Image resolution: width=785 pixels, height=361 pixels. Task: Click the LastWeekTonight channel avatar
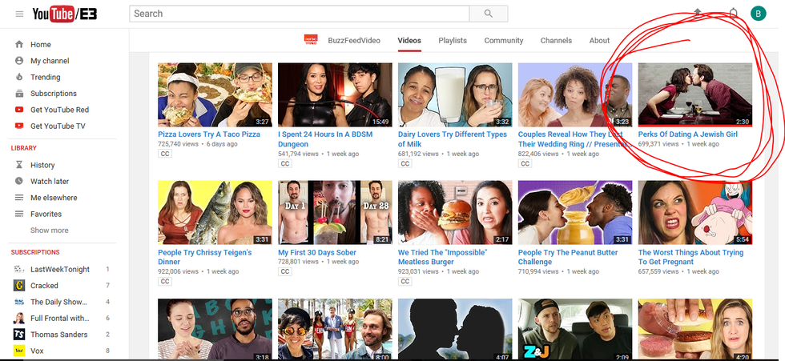[x=19, y=269]
